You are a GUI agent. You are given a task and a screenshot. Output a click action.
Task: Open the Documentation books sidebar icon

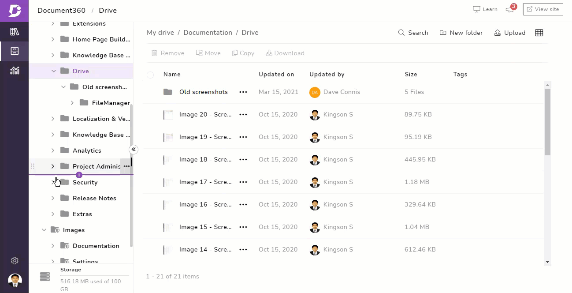point(15,32)
